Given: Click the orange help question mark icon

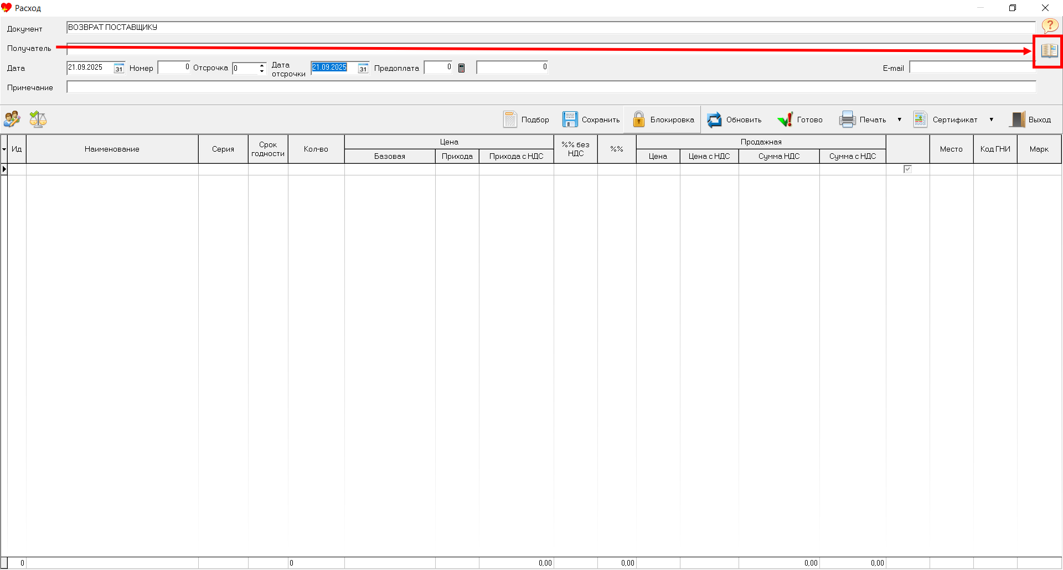Looking at the screenshot, I should point(1050,25).
